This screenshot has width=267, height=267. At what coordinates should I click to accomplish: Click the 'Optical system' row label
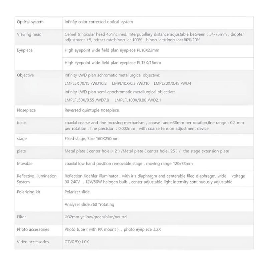point(30,22)
